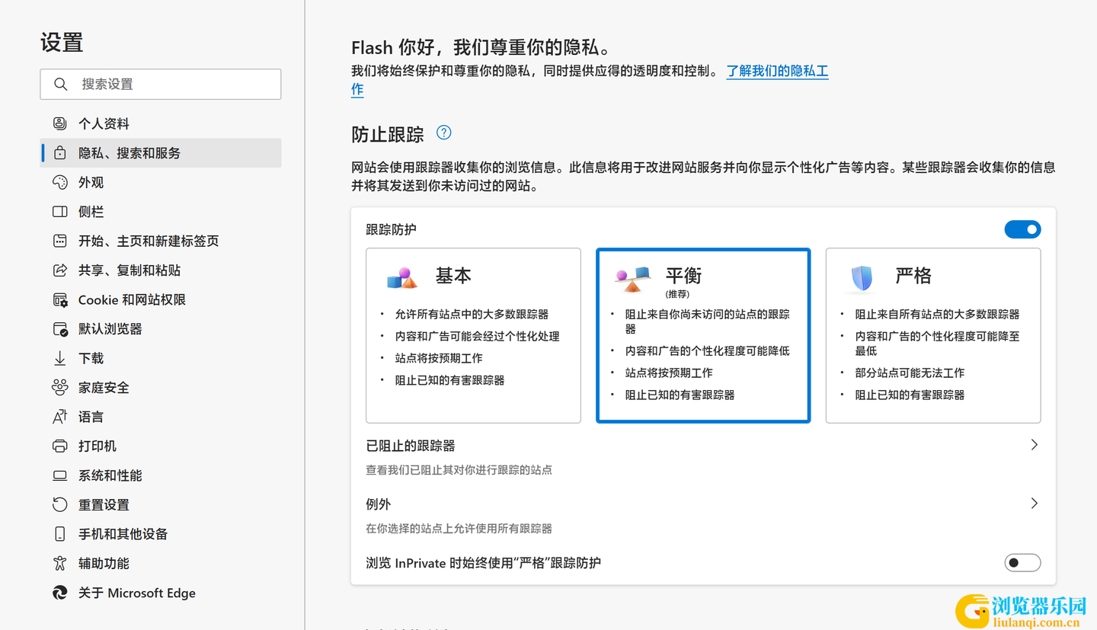Screen dimensions: 1097x630
Task: Click text 内容和广告的个性化程度可能降低
Action: pos(707,351)
